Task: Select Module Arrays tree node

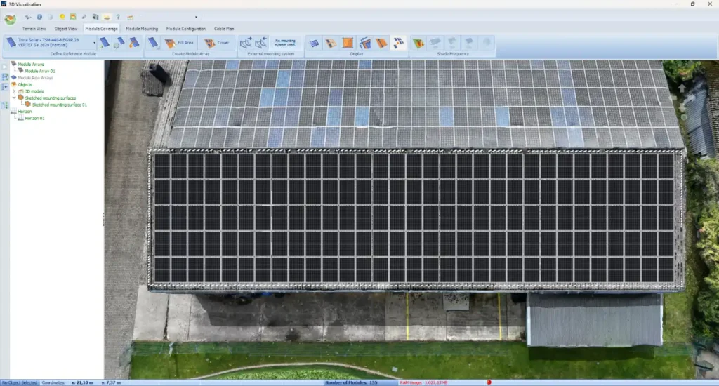Action: (x=31, y=64)
